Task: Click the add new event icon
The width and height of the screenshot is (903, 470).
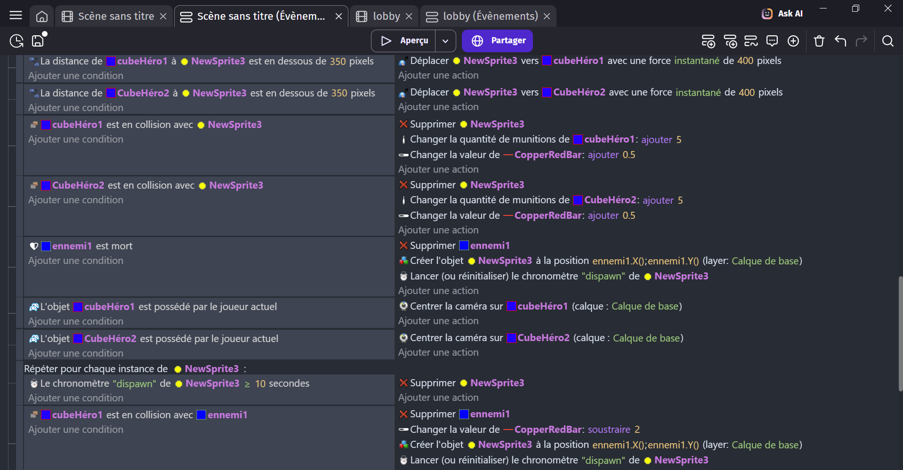Action: (x=708, y=41)
